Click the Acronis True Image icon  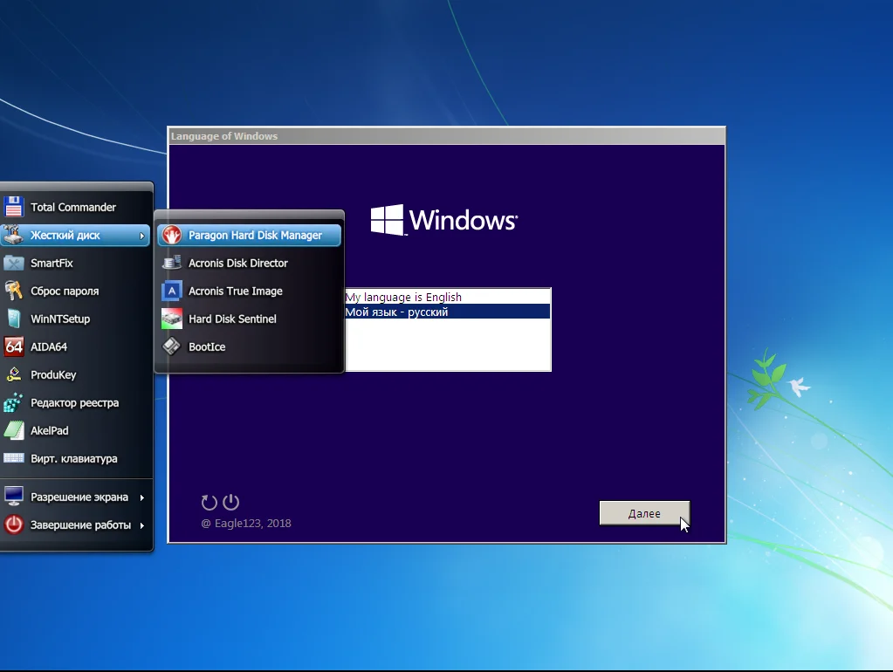[x=172, y=291]
